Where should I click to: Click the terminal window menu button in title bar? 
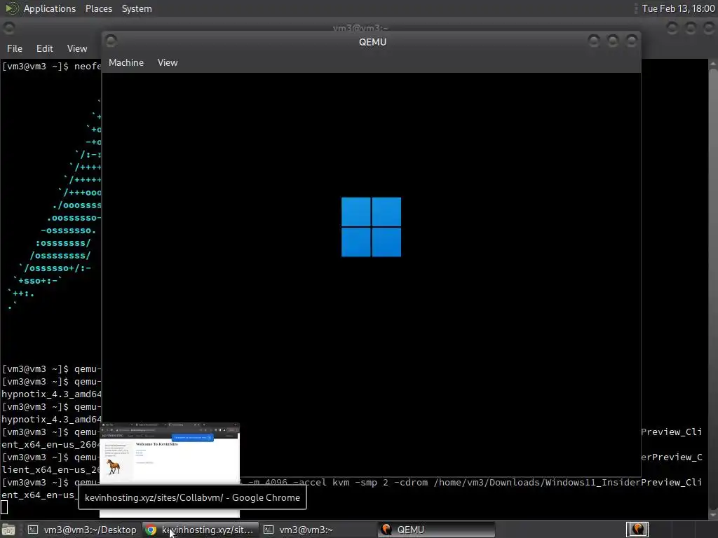click(8, 28)
